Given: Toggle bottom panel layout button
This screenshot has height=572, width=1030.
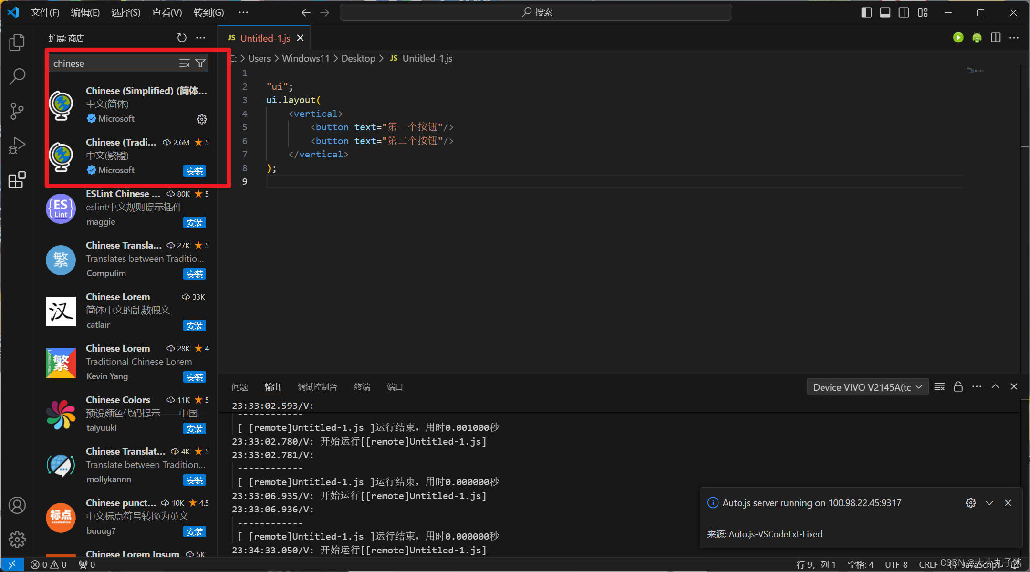Looking at the screenshot, I should coord(885,12).
